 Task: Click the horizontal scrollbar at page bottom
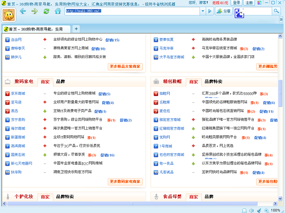pos(138,203)
